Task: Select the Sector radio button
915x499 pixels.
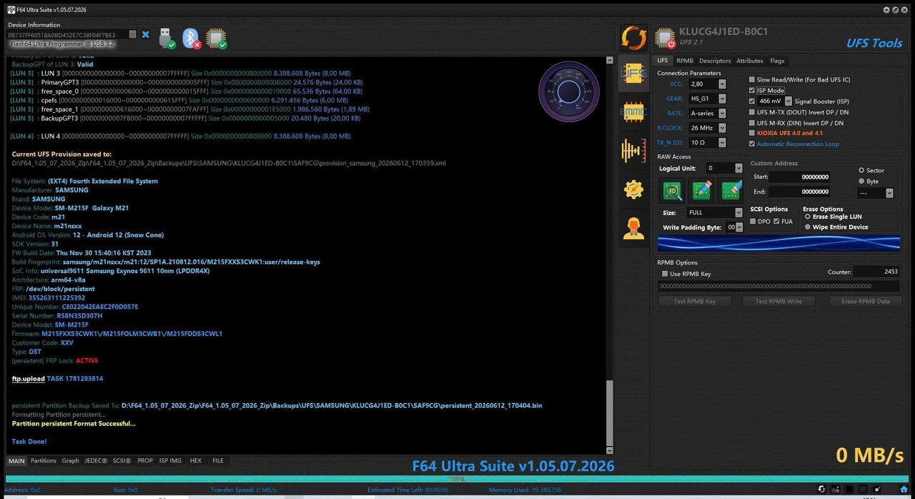Action: pos(861,170)
